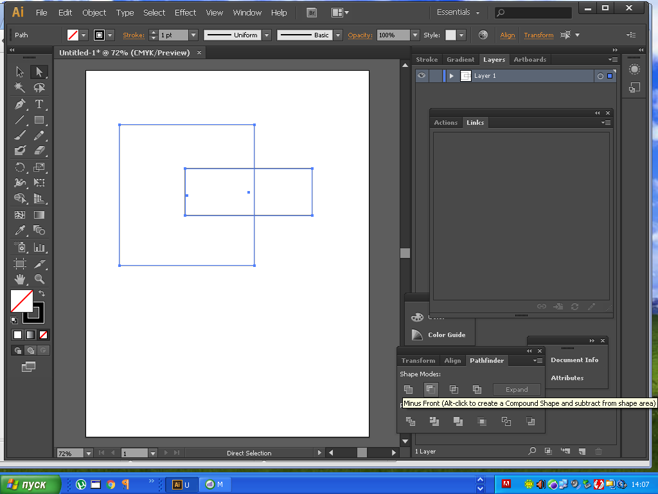Activate the Eyedropper tool

tap(20, 230)
